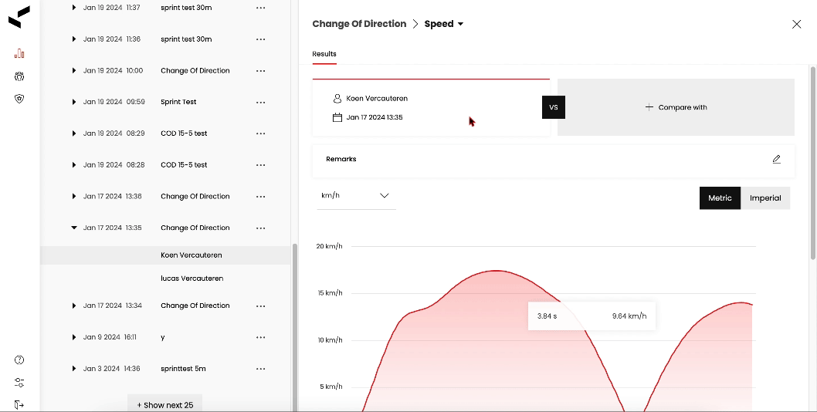817x412 pixels.
Task: Click the sprinttest 5m test name
Action: coord(183,369)
